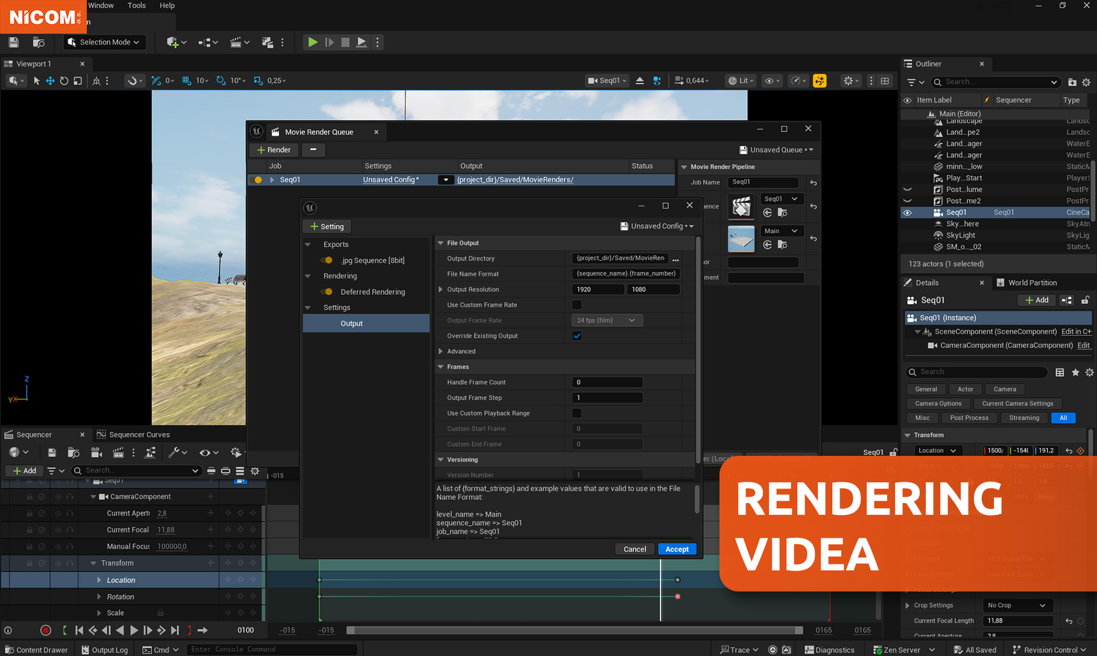This screenshot has width=1097, height=656.
Task: Open the Unsaved Queue dropdown
Action: pos(777,150)
